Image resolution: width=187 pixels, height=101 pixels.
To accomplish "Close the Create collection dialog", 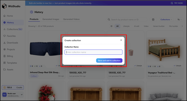I will click(x=121, y=40).
